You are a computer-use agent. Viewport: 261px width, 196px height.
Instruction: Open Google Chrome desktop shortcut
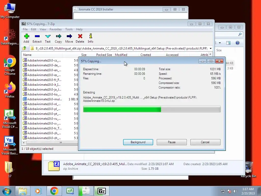pos(10,65)
